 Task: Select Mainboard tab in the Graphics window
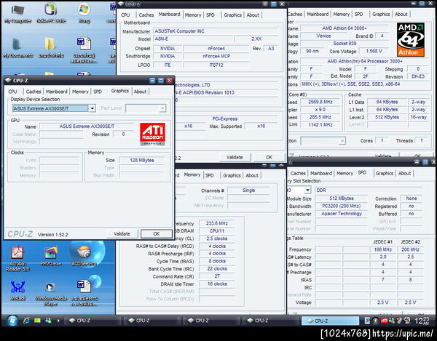pos(57,92)
